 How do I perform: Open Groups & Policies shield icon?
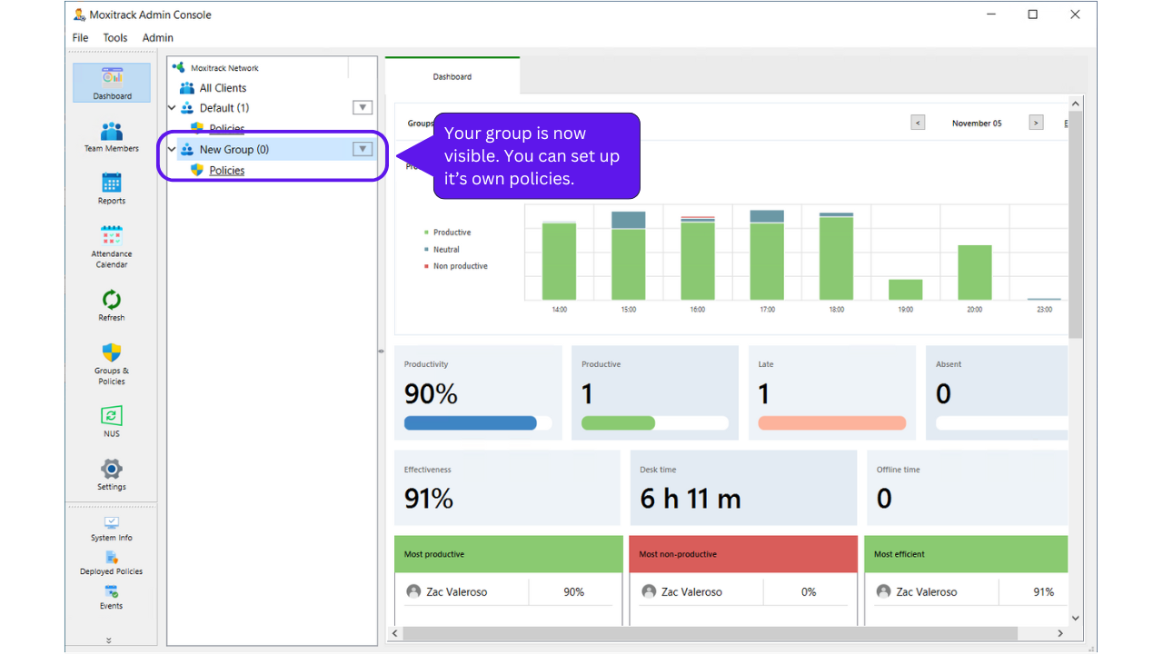click(x=112, y=355)
